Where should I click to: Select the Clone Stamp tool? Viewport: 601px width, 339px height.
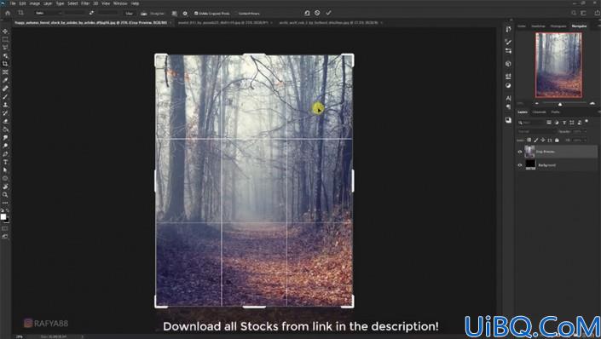tap(5, 105)
